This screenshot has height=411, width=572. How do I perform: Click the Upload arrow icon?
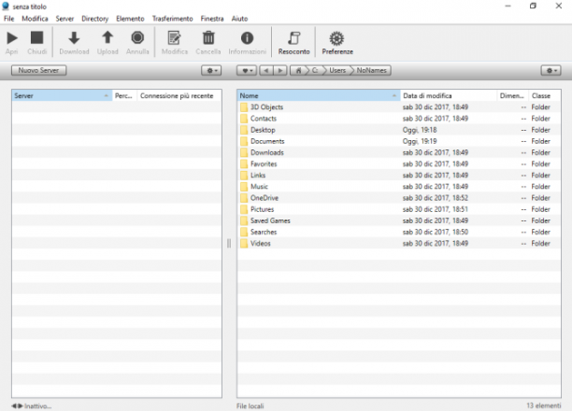(x=107, y=37)
